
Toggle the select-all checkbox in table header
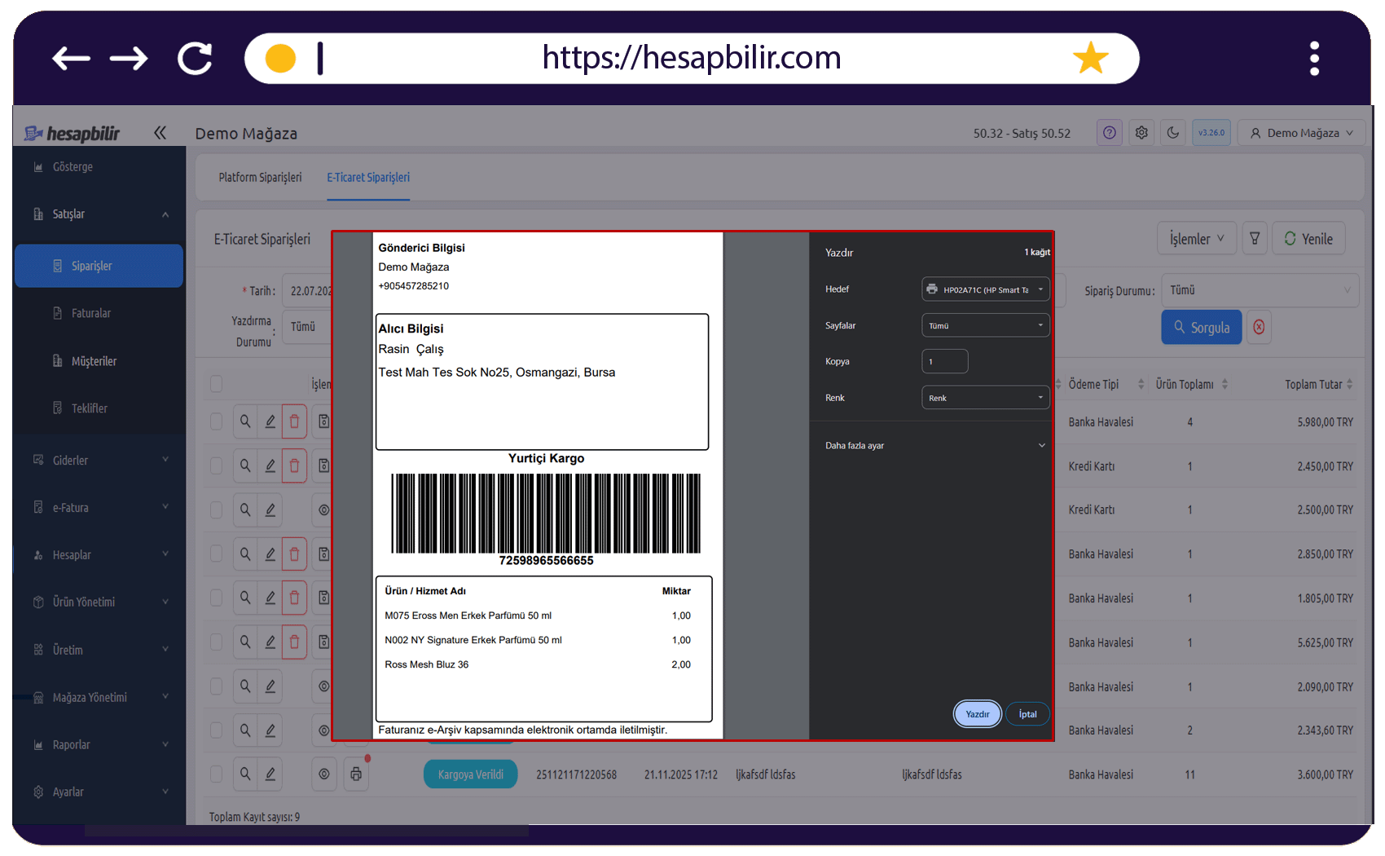[x=216, y=384]
